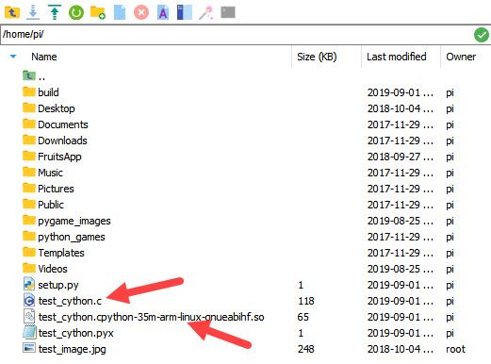The image size is (491, 364).
Task: Select test_cython.cpython-35m-arm-linux-gnueabihf.so file
Action: (144, 317)
